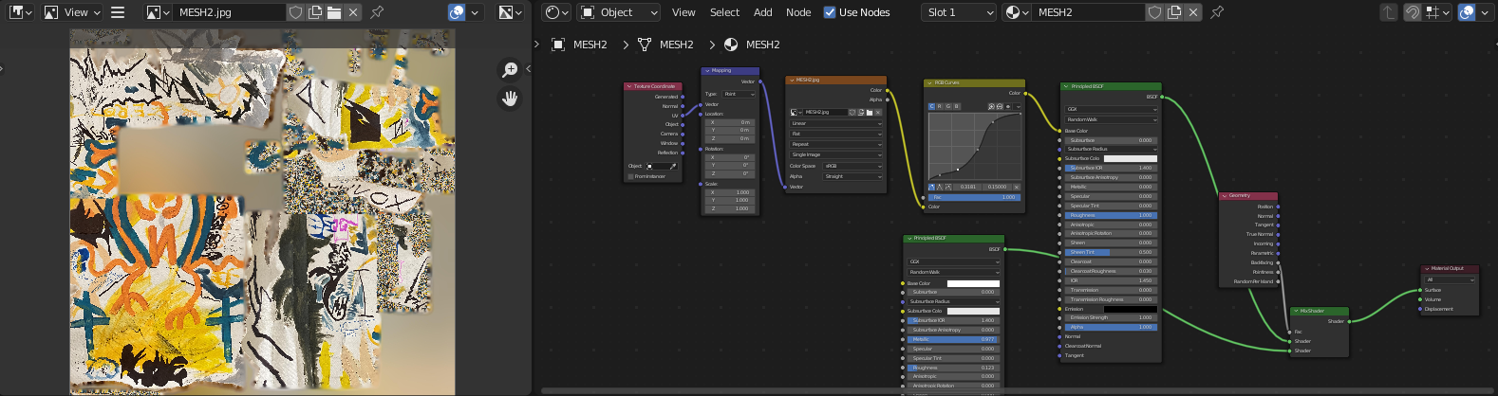The width and height of the screenshot is (1498, 396).
Task: Open the Object shader type dropdown
Action: (x=619, y=12)
